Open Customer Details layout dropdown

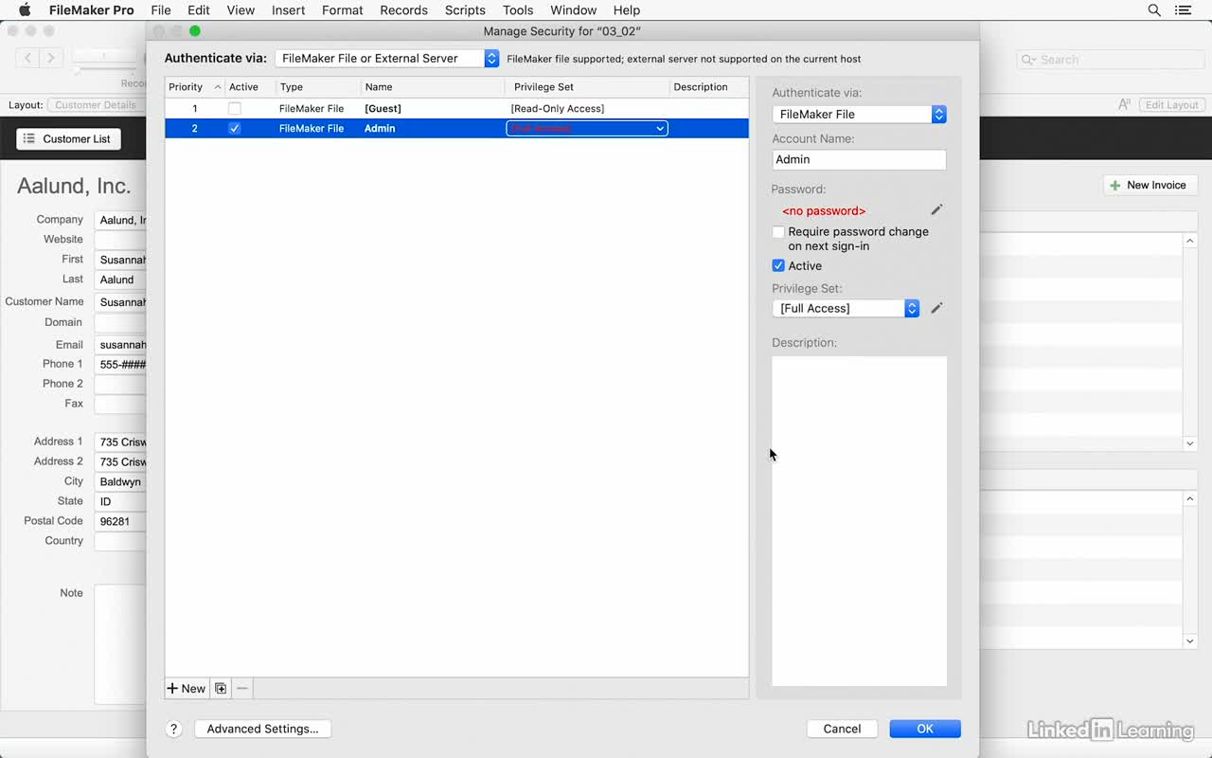(95, 105)
